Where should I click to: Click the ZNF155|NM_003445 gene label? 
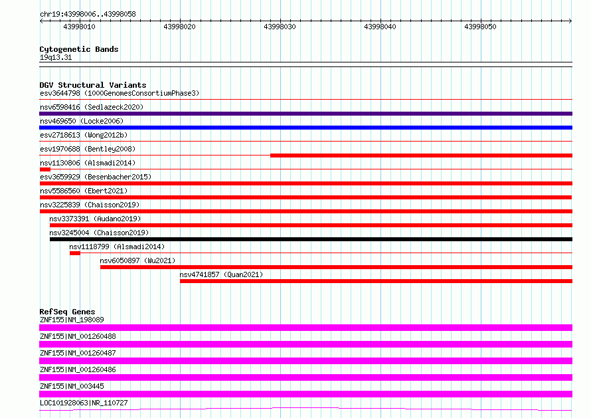pos(72,386)
